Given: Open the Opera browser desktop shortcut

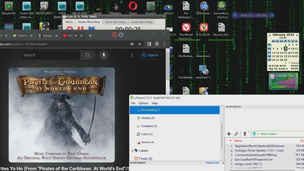Looking at the screenshot, I should point(133,8).
